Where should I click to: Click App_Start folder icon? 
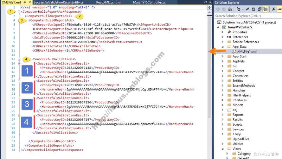pyautogui.click(x=229, y=56)
